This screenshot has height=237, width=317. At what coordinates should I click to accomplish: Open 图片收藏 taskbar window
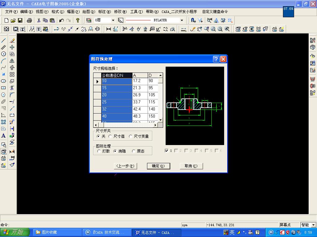pyautogui.click(x=57, y=232)
